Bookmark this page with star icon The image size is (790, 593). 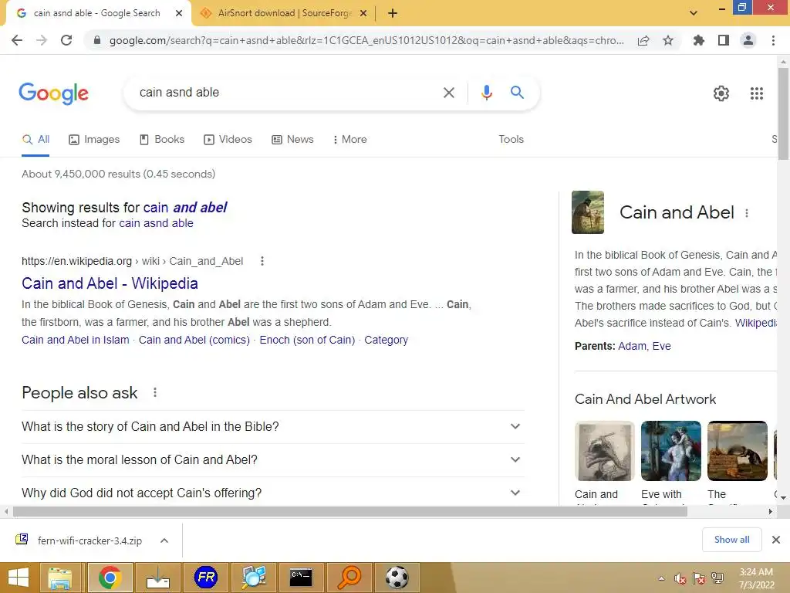[668, 40]
